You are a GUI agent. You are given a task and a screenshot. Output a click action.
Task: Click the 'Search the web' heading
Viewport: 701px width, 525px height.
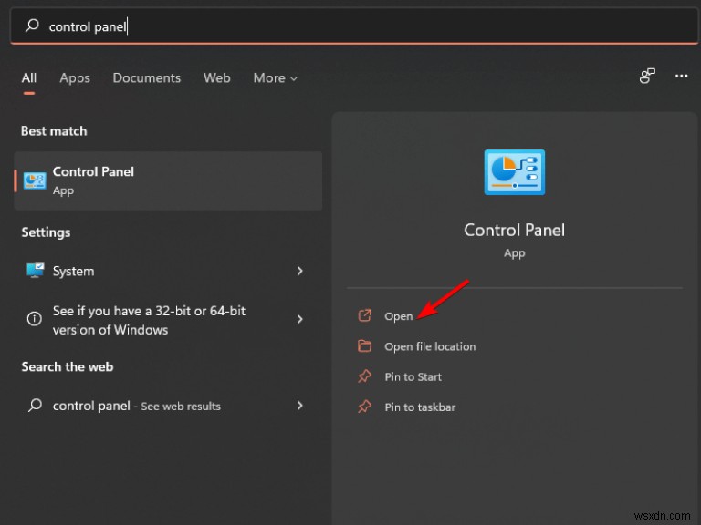[x=68, y=367]
